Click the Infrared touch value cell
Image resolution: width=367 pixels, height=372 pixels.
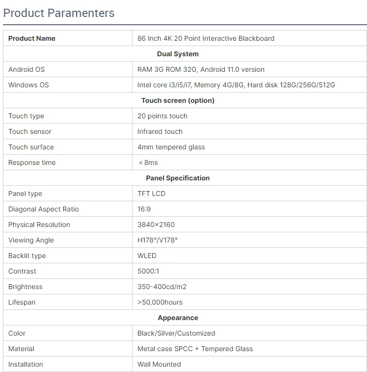point(160,131)
